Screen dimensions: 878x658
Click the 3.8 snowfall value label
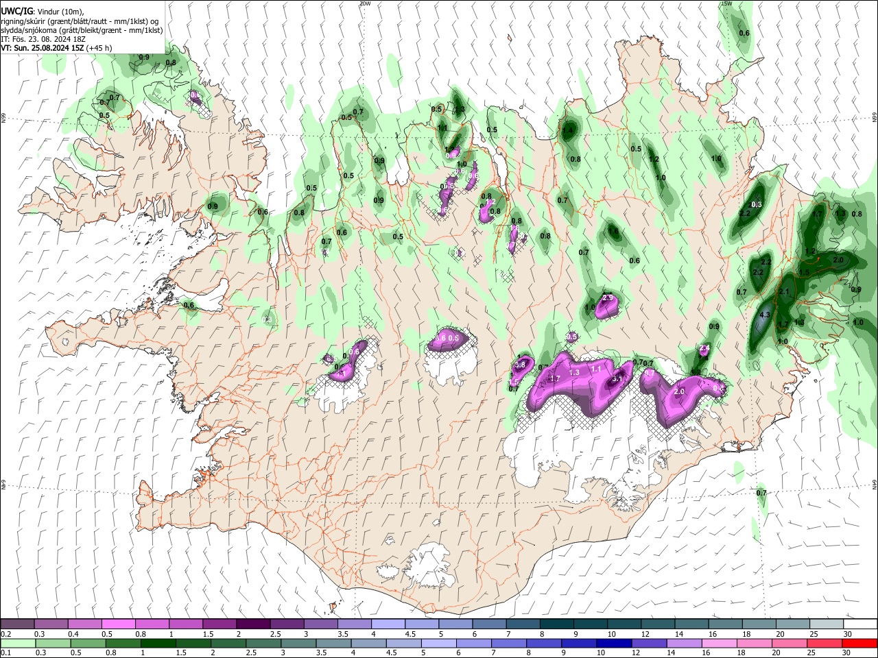coord(519,365)
